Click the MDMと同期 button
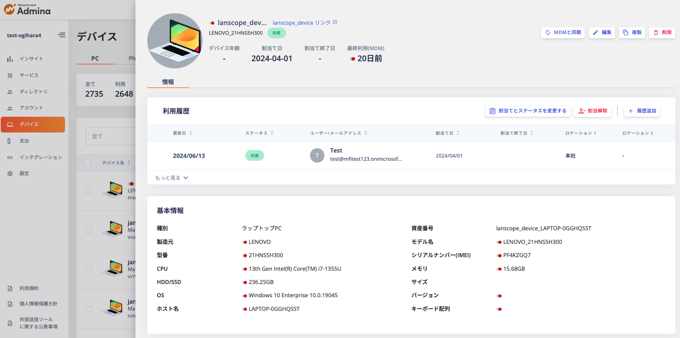680x338 pixels. [563, 33]
